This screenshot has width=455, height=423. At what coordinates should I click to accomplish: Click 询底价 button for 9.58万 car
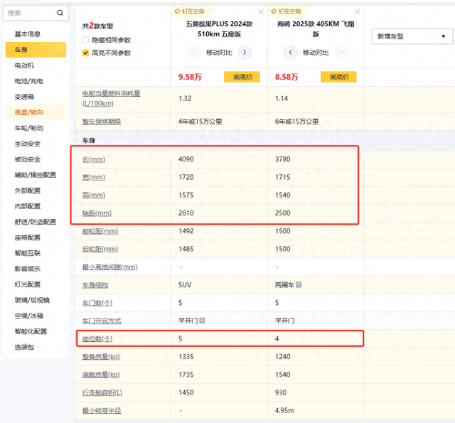pos(242,77)
